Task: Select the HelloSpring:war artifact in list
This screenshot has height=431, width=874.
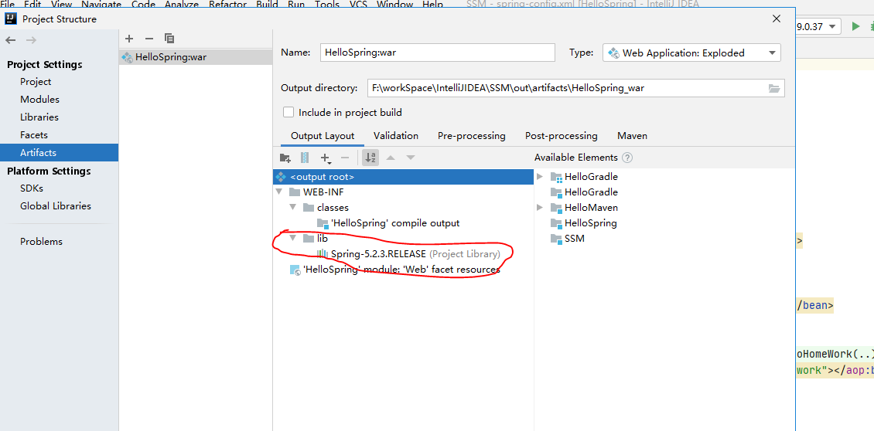Action: point(195,57)
